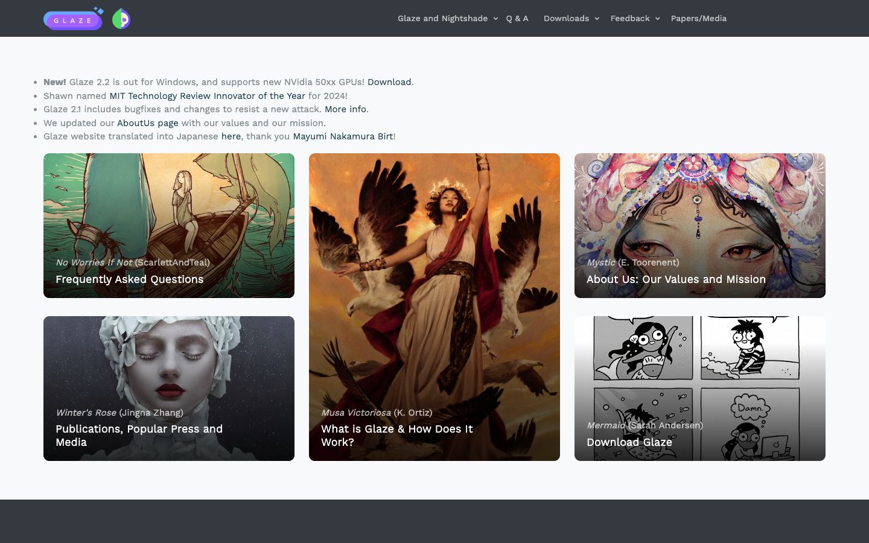
Task: Open the Mayumi Nakamura Birt link
Action: pos(343,136)
